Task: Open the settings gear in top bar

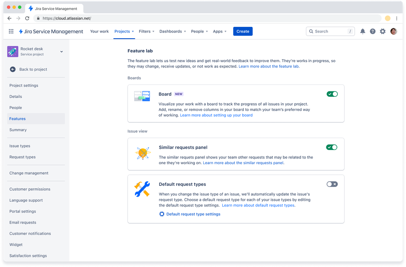Action: 383,31
